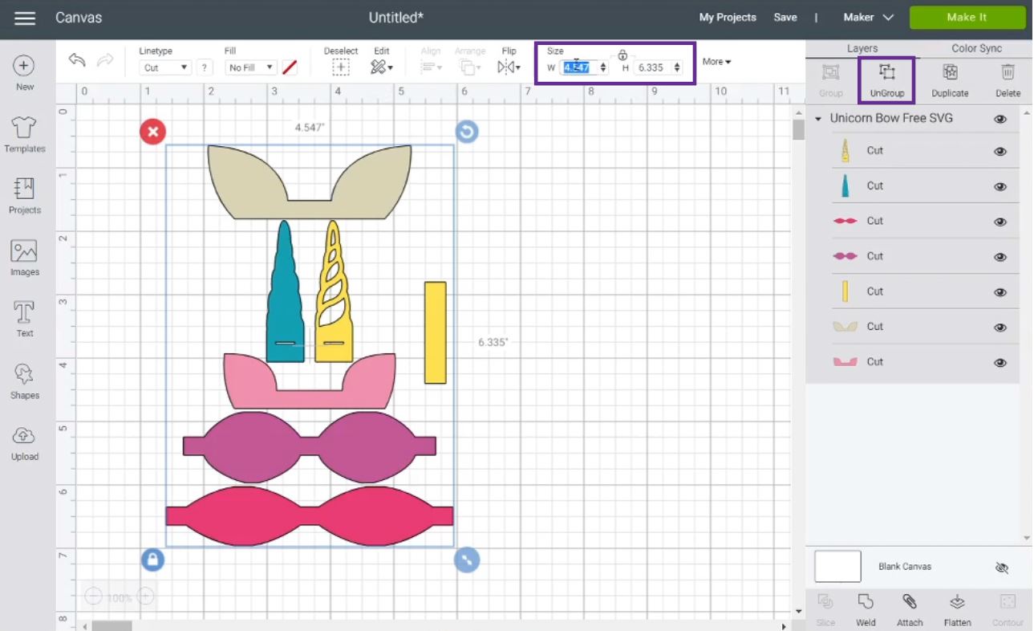Hide the pink ears layer
The image size is (1034, 631).
pyautogui.click(x=1000, y=363)
